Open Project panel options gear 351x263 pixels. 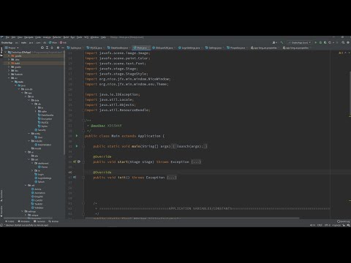pyautogui.click(x=58, y=47)
